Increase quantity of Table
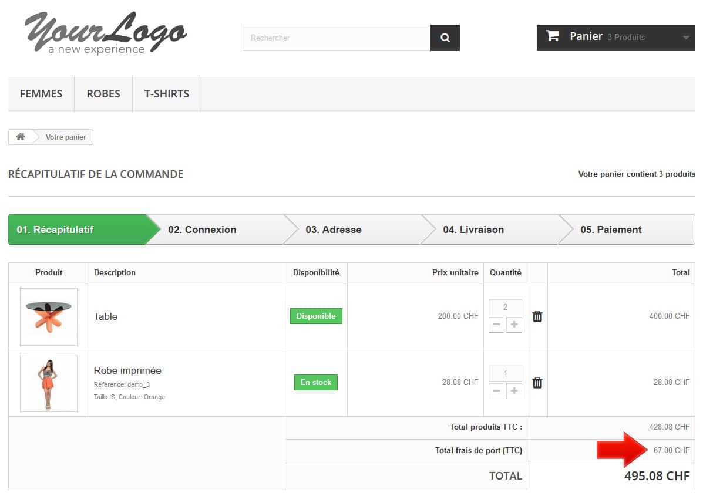Image resolution: width=703 pixels, height=496 pixels. tap(514, 325)
